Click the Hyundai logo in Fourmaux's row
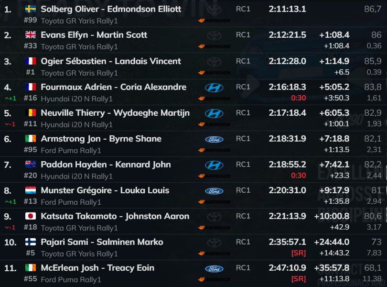 [214, 88]
